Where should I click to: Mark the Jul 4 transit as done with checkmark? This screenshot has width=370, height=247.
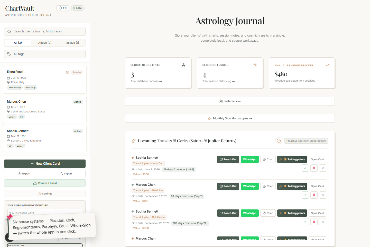pos(305,168)
